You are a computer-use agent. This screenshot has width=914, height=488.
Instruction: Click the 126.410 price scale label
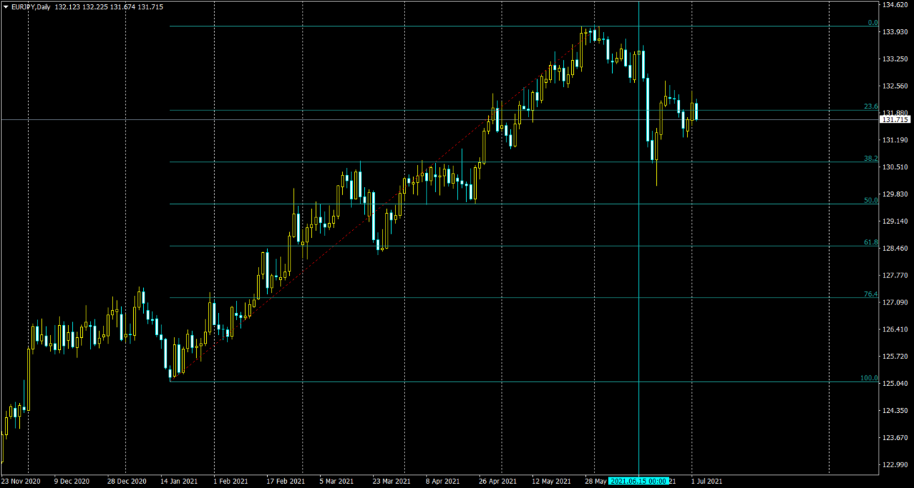click(x=894, y=329)
